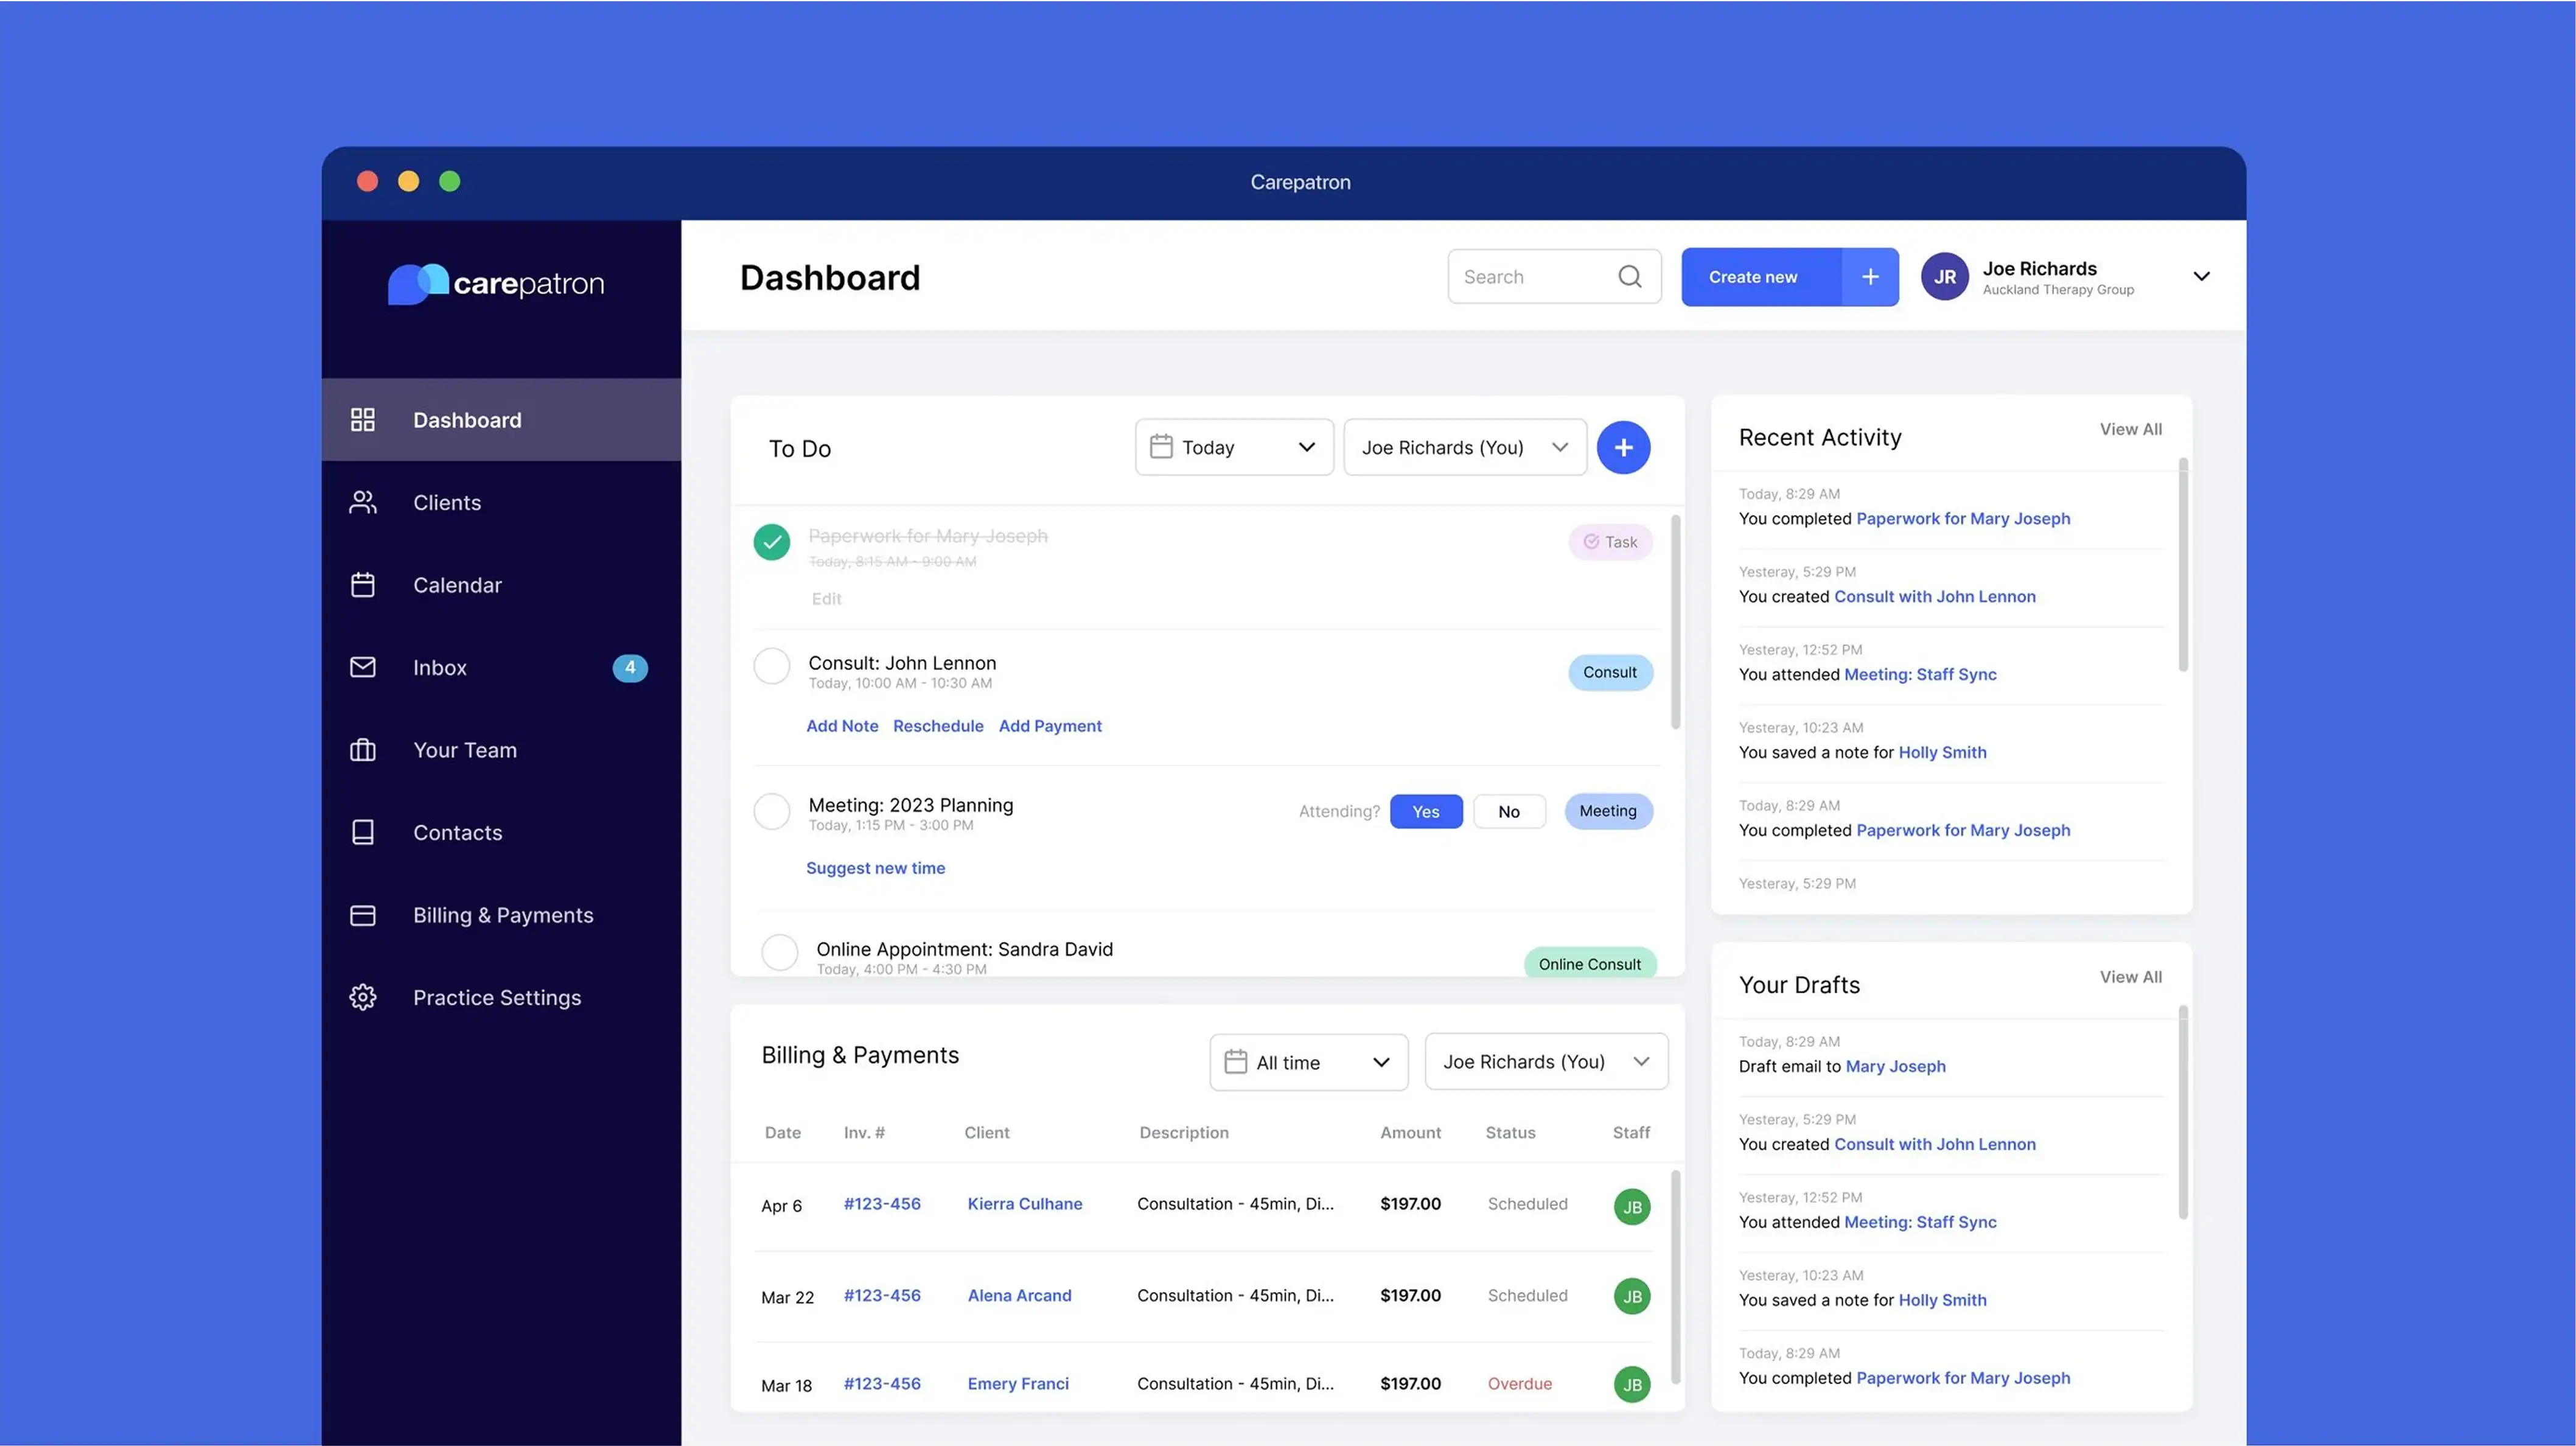Click the calendar icon in Today filter

click(1161, 446)
